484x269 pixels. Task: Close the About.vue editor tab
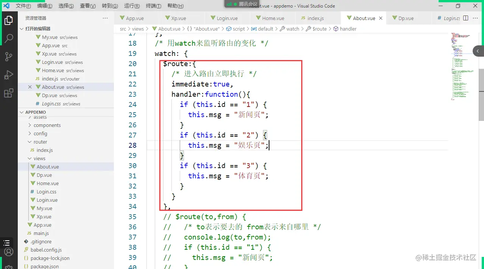[381, 18]
